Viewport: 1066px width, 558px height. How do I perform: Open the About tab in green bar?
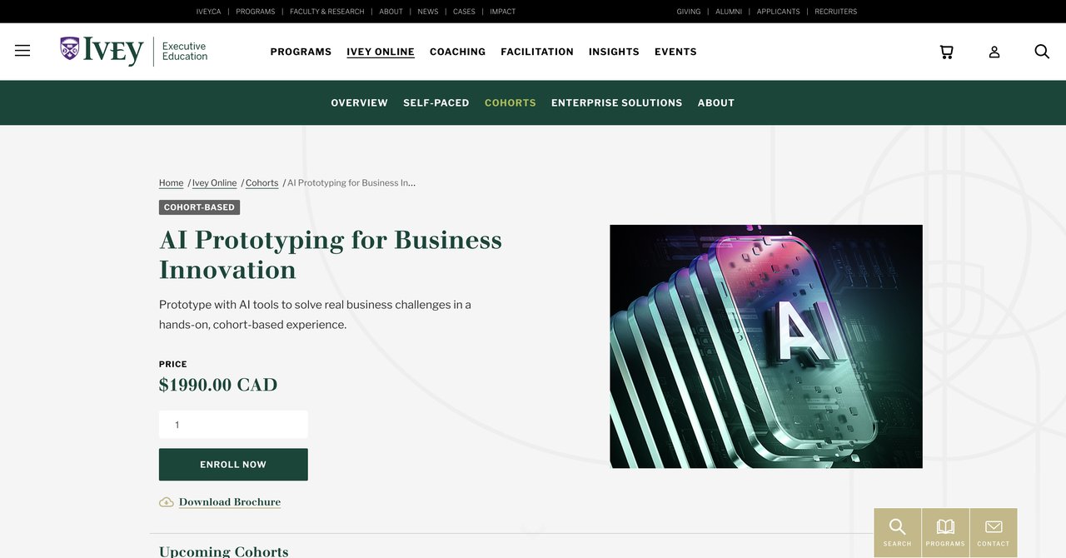(x=716, y=103)
